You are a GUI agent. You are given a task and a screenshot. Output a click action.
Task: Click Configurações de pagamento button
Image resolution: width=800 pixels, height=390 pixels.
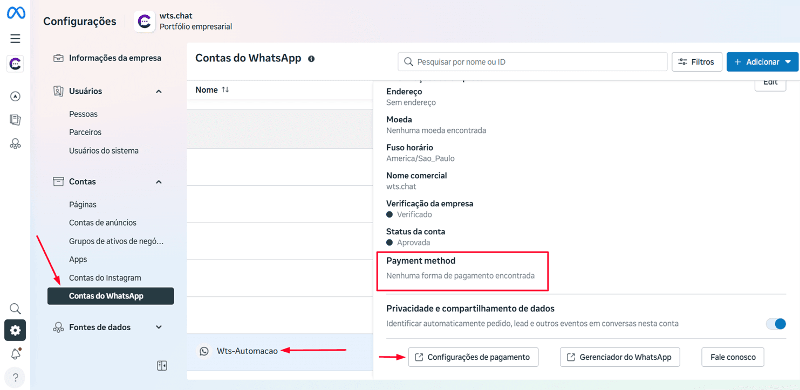pos(473,357)
